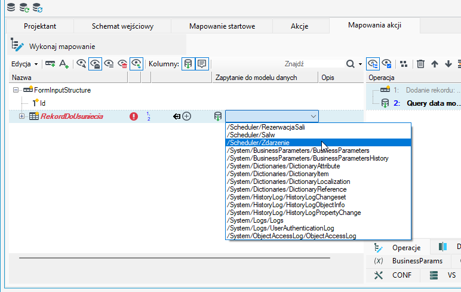Toggle the eye with wrench visibility icon

[81, 63]
